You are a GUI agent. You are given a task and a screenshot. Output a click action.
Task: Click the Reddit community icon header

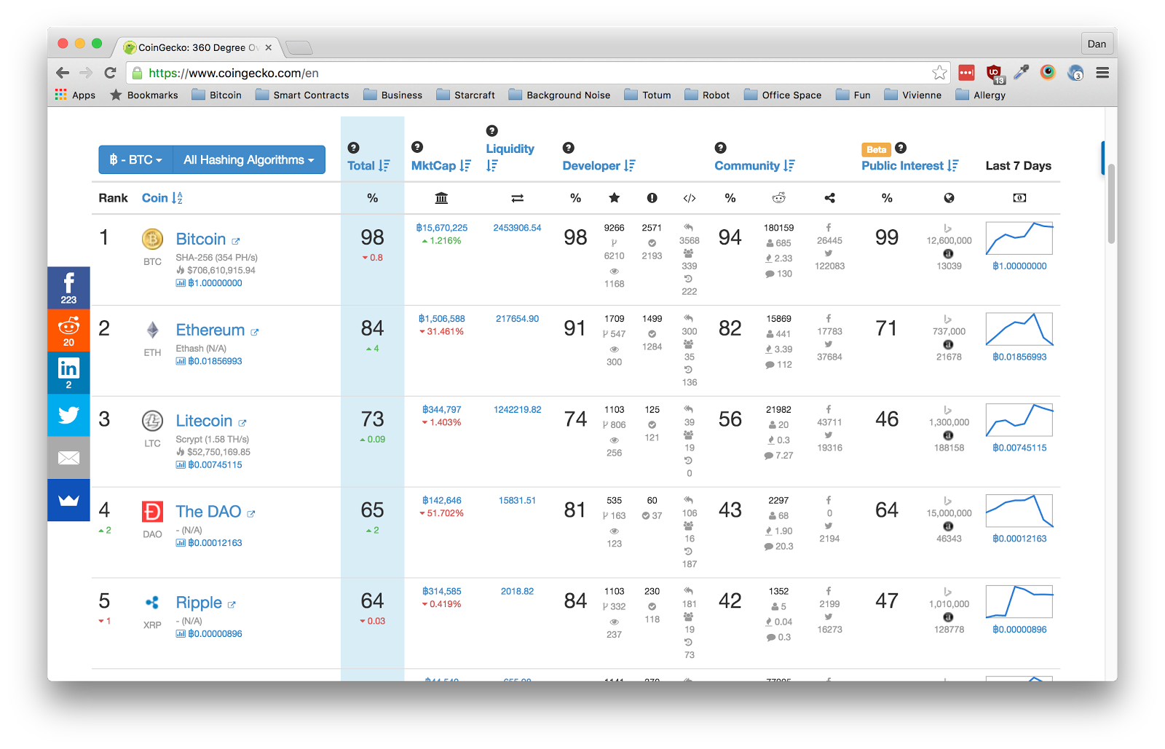click(x=779, y=198)
